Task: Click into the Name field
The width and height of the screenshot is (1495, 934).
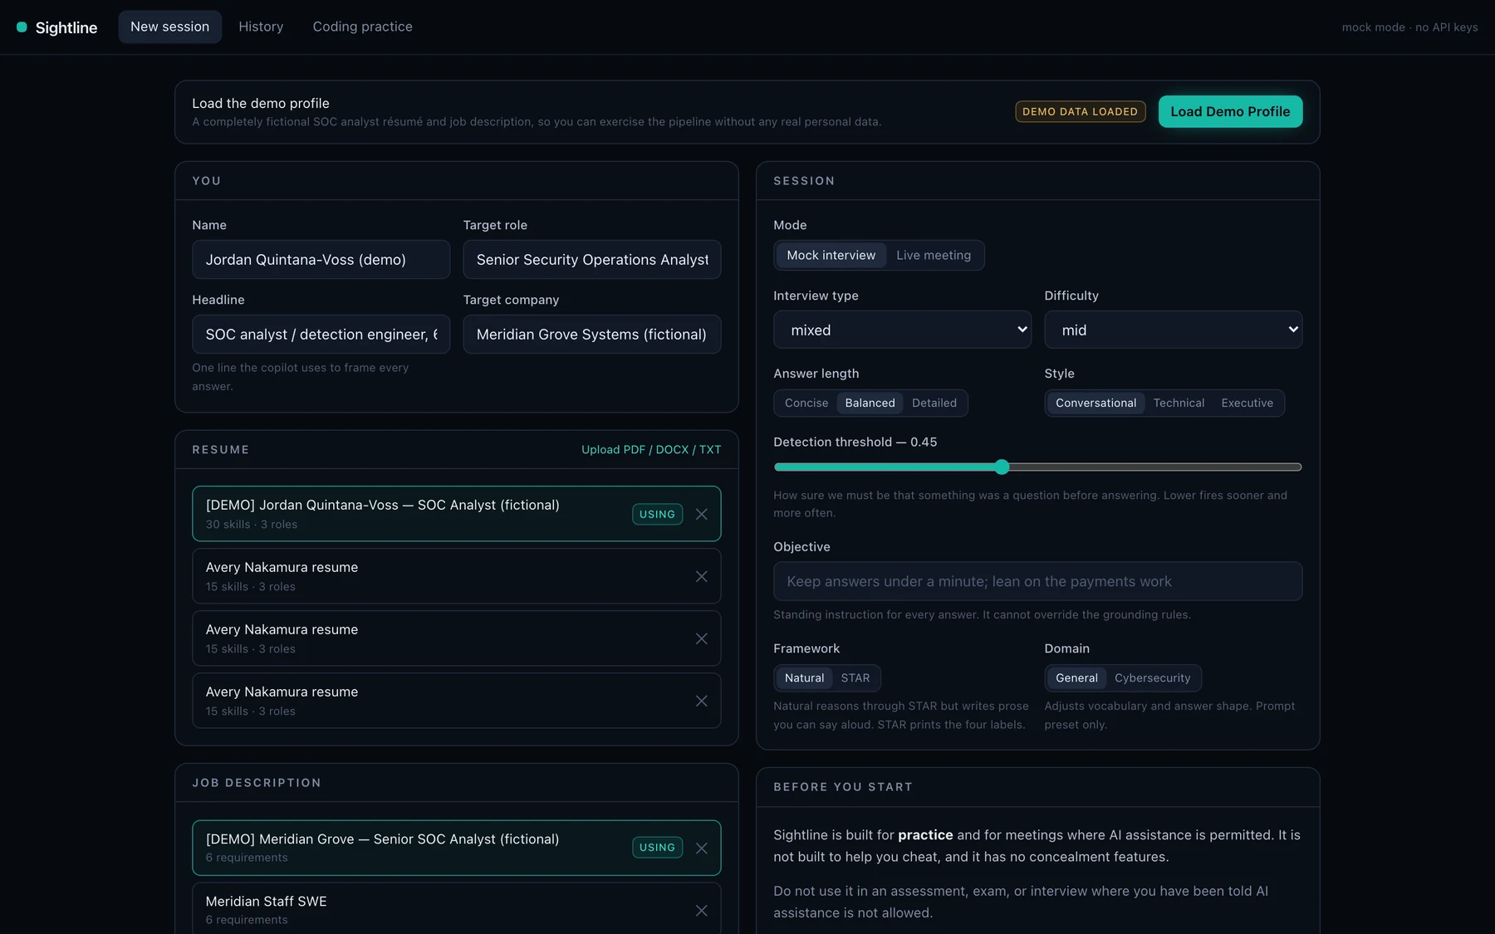Action: click(321, 260)
